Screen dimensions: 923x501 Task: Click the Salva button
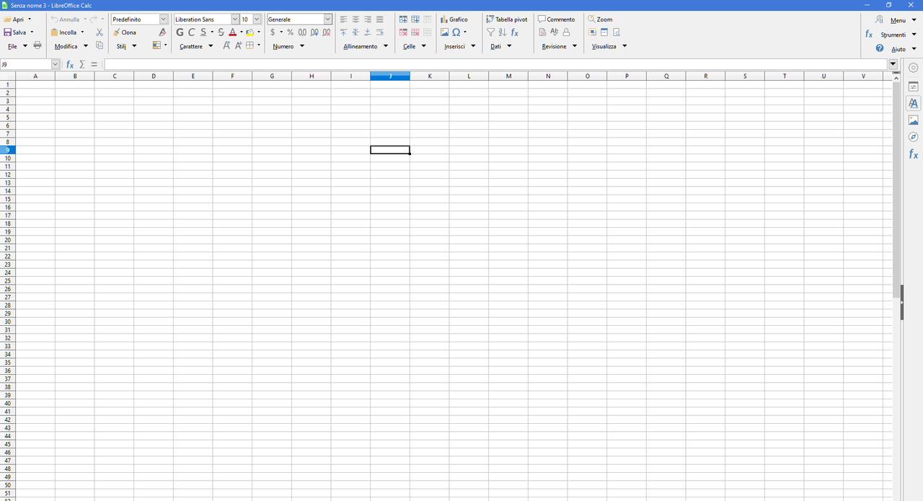pyautogui.click(x=15, y=32)
